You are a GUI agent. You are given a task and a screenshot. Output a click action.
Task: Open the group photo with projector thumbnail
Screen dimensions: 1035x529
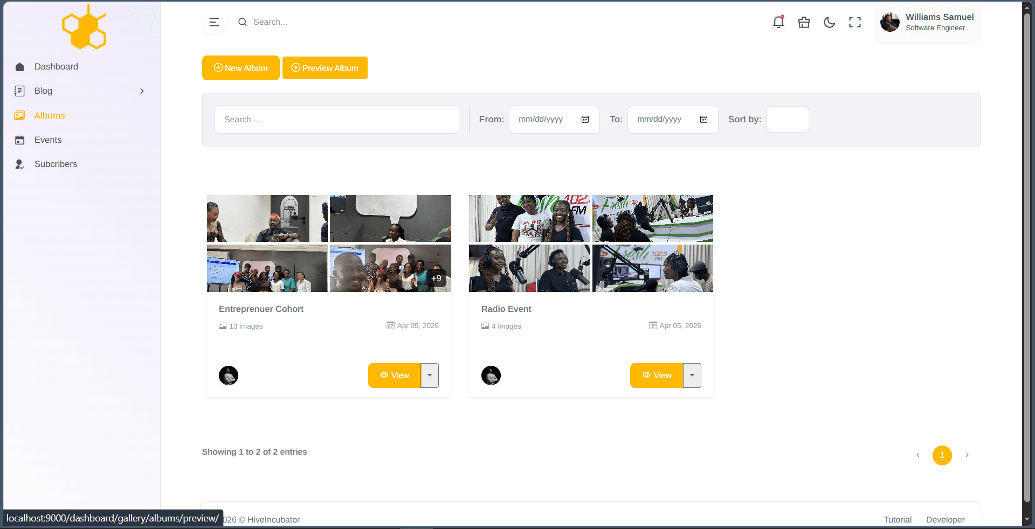point(267,268)
